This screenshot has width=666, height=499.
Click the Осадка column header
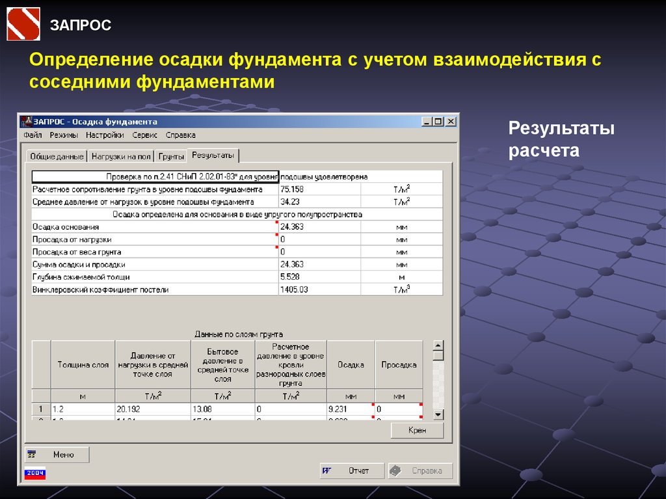[351, 365]
